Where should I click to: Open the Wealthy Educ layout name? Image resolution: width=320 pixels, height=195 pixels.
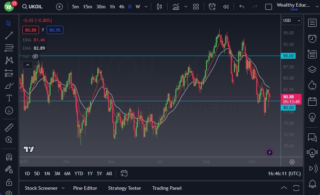(293, 5)
